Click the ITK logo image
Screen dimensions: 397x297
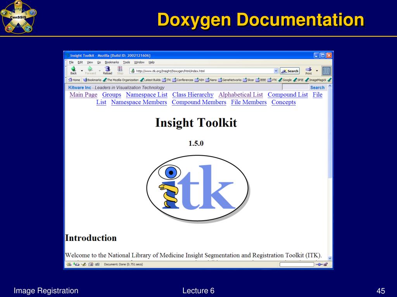click(x=198, y=188)
